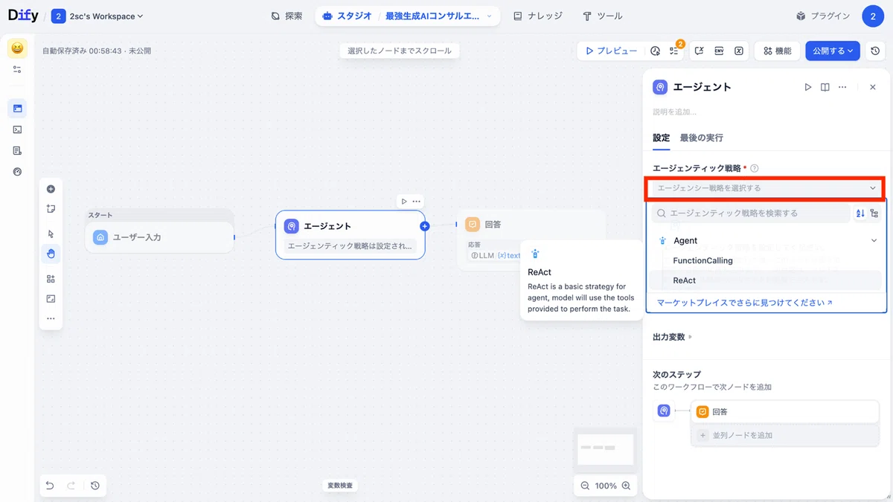Open version history icon beside Publish
The image size is (893, 502).
[x=875, y=51]
